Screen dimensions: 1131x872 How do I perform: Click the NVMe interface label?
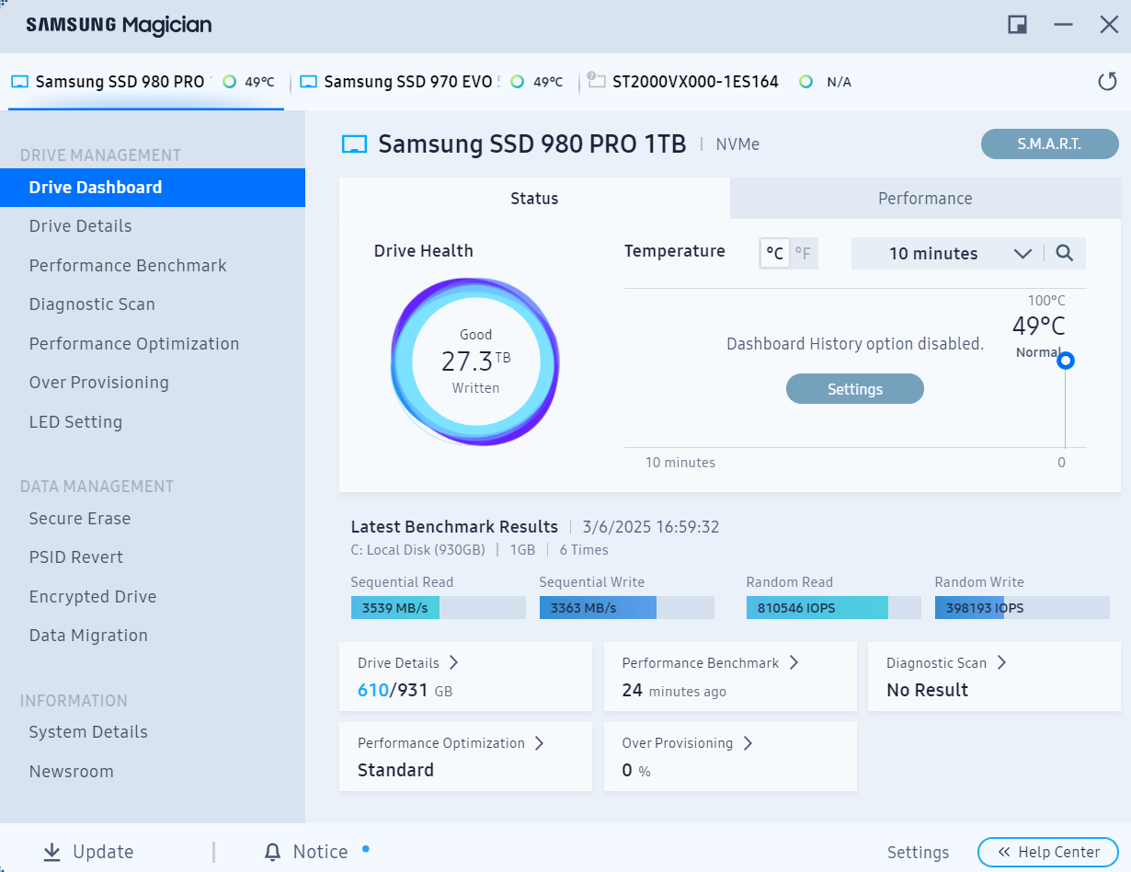[737, 144]
